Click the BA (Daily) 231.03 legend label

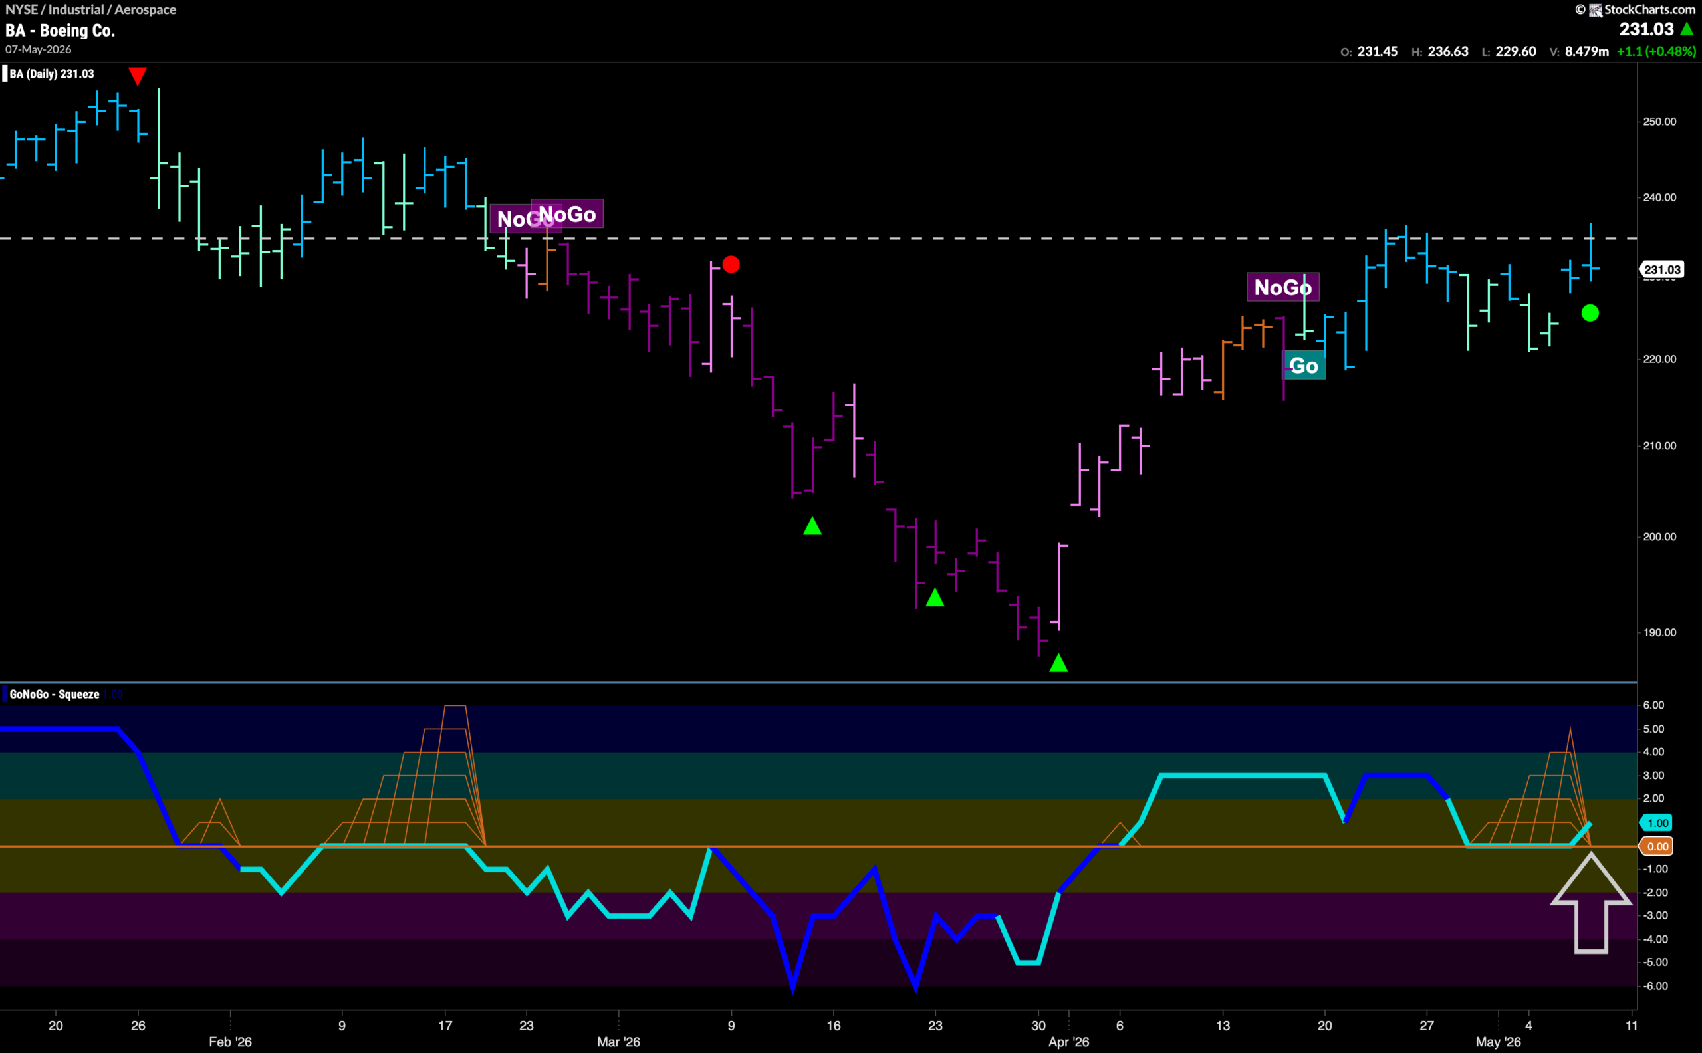tap(52, 74)
